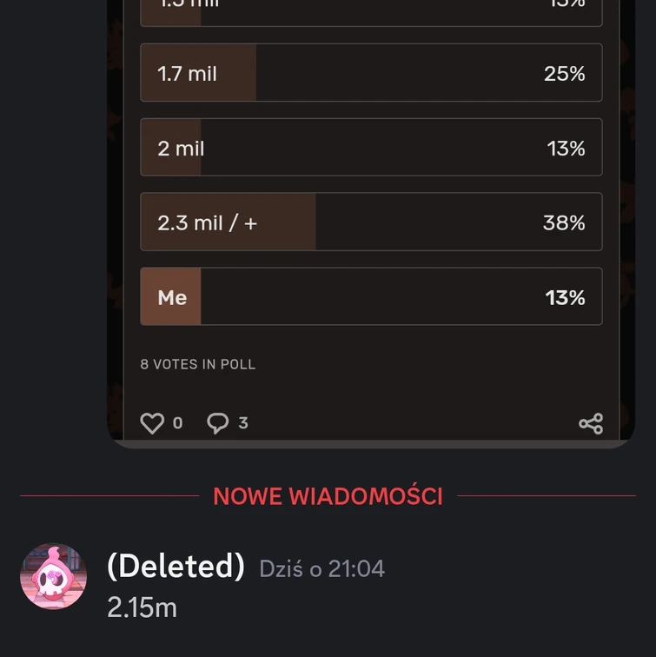Select the 2.15m message text
This screenshot has width=656, height=657.
(x=142, y=608)
